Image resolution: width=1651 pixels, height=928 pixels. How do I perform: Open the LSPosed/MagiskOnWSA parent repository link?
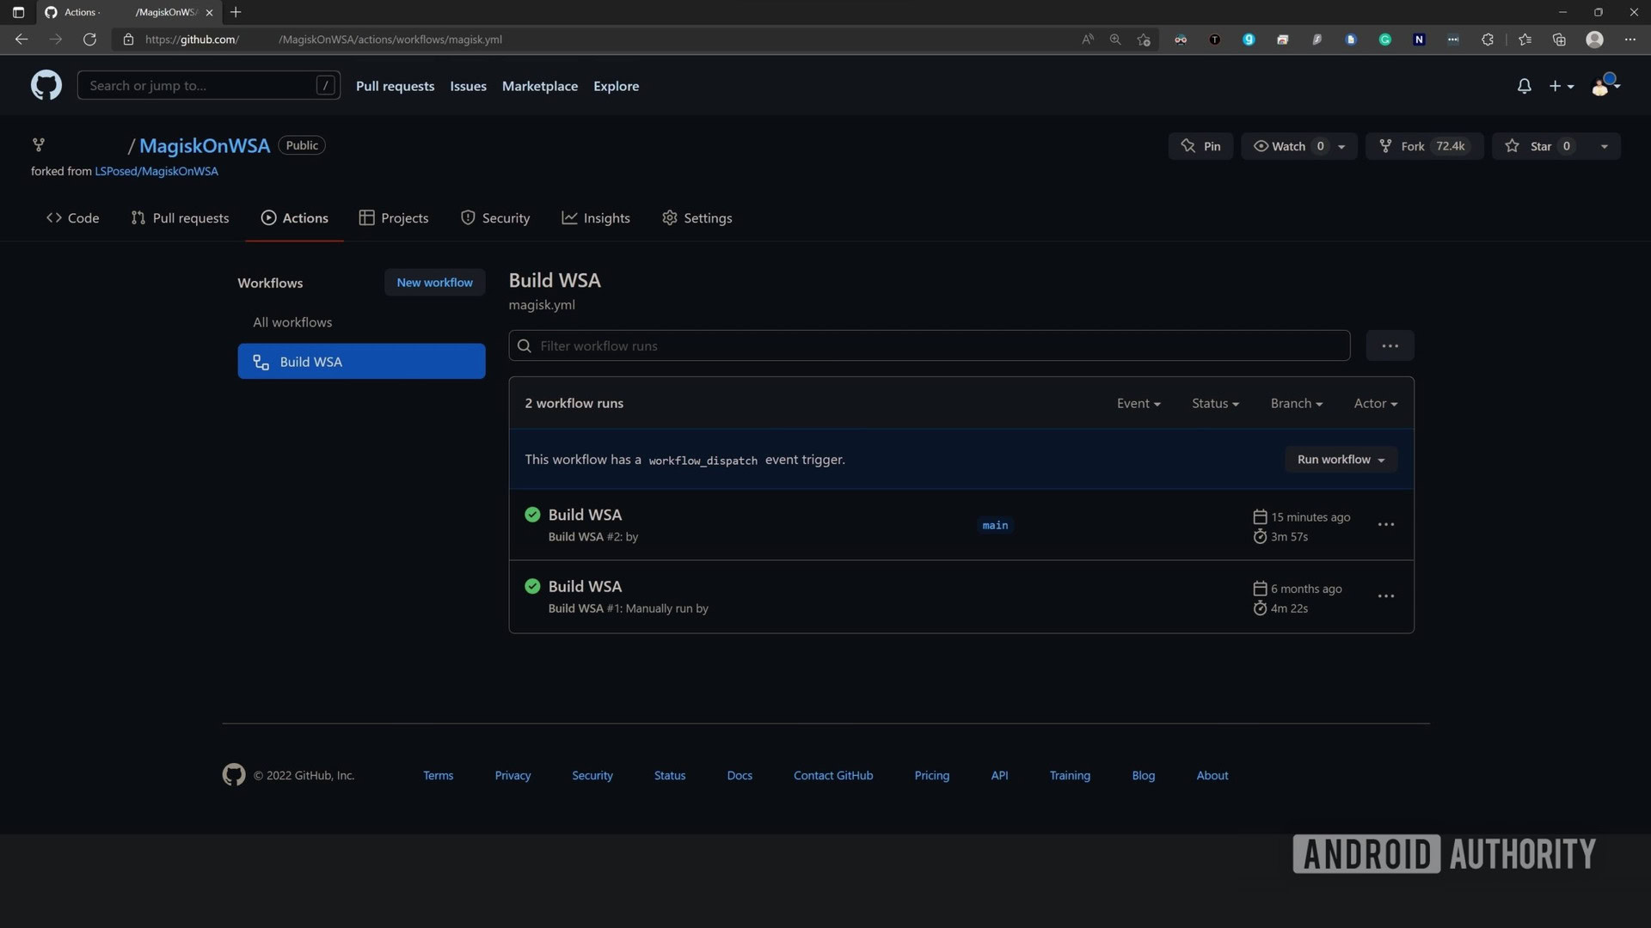(157, 172)
